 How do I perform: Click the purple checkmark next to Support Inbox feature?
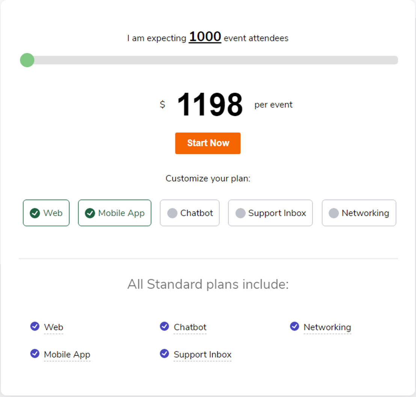tap(164, 353)
